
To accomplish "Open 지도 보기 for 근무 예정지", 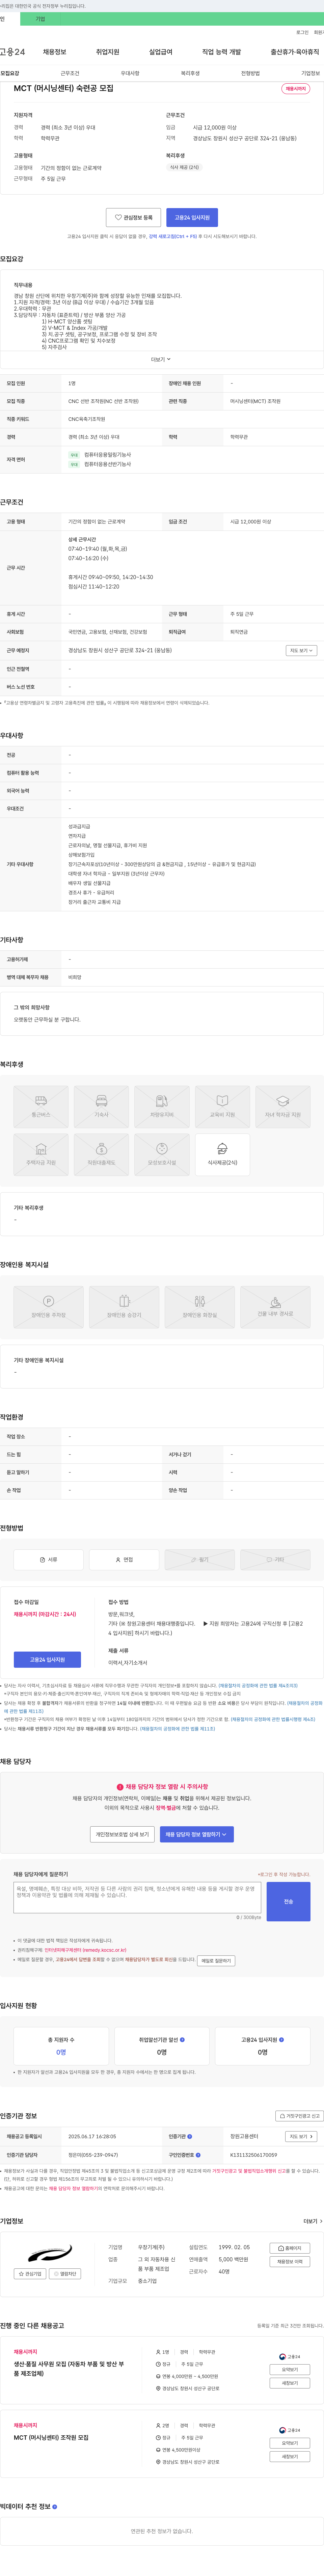I will [x=301, y=650].
